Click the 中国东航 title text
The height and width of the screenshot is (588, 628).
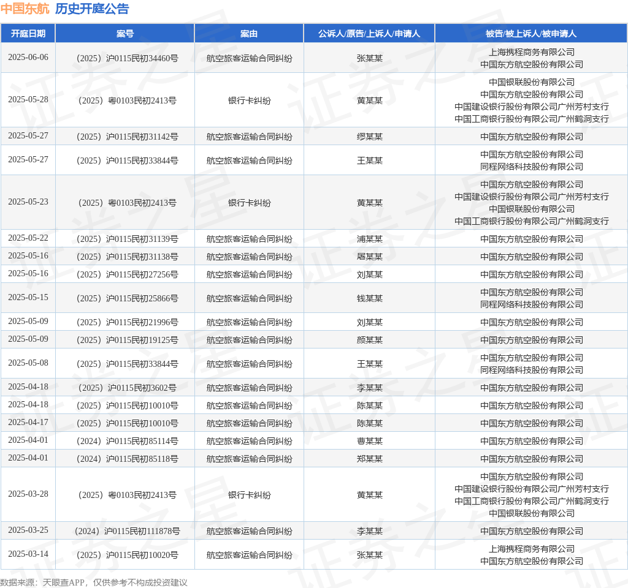[25, 9]
